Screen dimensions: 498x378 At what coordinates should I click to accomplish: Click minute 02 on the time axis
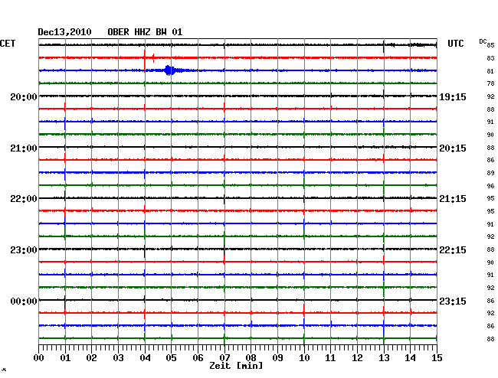(x=91, y=357)
